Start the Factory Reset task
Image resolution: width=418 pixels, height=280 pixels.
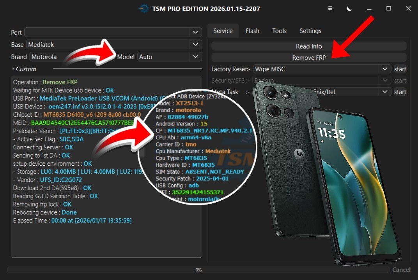pyautogui.click(x=400, y=69)
